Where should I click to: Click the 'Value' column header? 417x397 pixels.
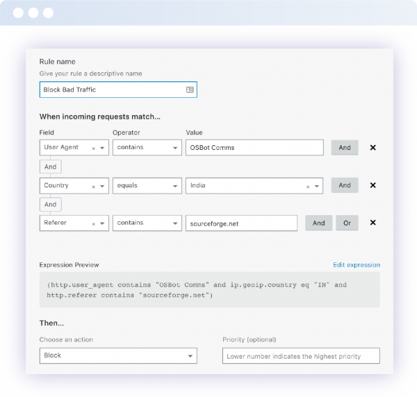click(194, 133)
